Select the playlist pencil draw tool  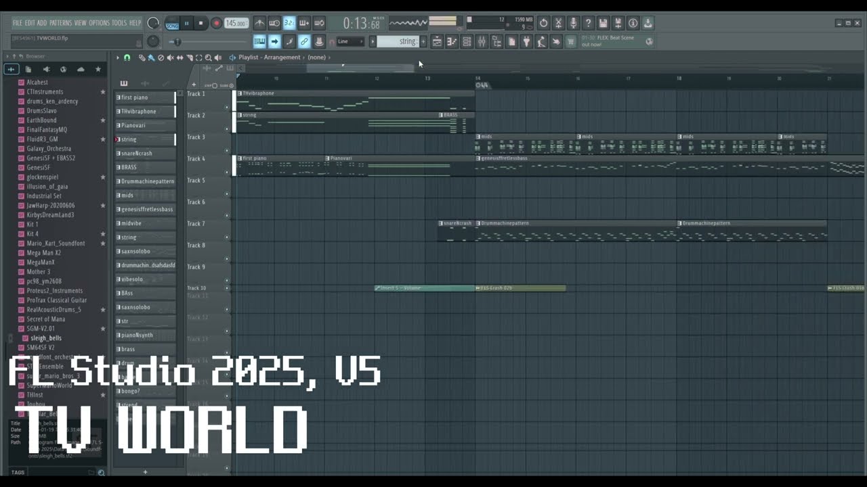click(142, 57)
